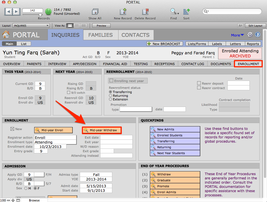Click the Sort toolbar icon
The width and height of the screenshot is (267, 202).
tap(186, 12)
